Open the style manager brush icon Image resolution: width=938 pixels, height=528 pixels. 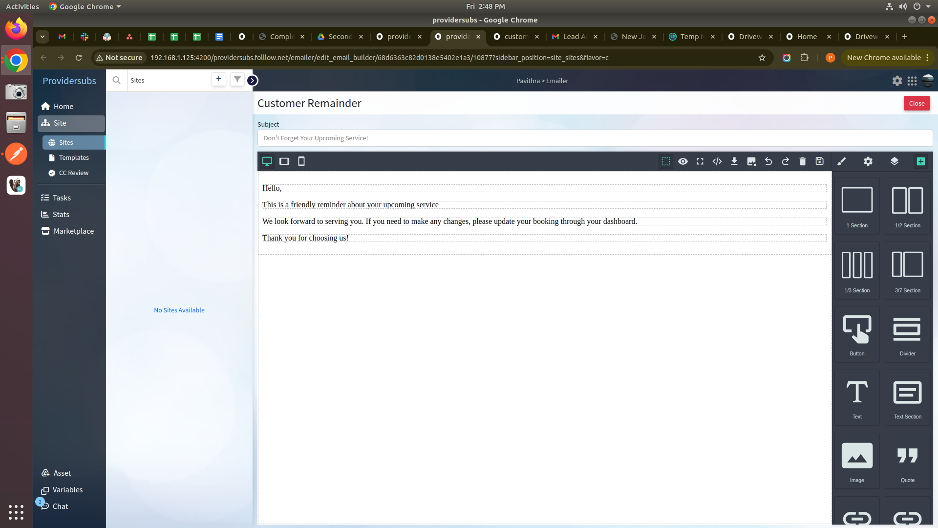pyautogui.click(x=842, y=161)
